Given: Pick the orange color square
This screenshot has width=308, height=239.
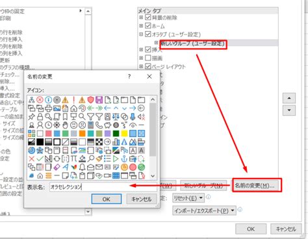Looking at the screenshot, I should tap(82, 133).
